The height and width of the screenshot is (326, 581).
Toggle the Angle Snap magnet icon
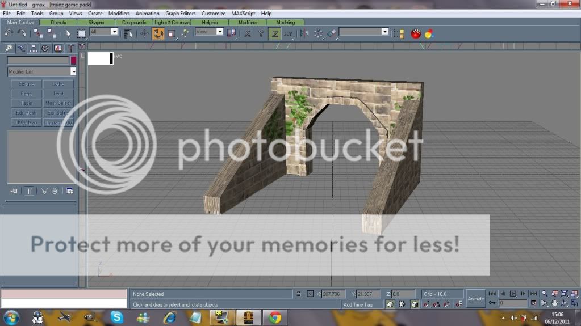tap(437, 304)
